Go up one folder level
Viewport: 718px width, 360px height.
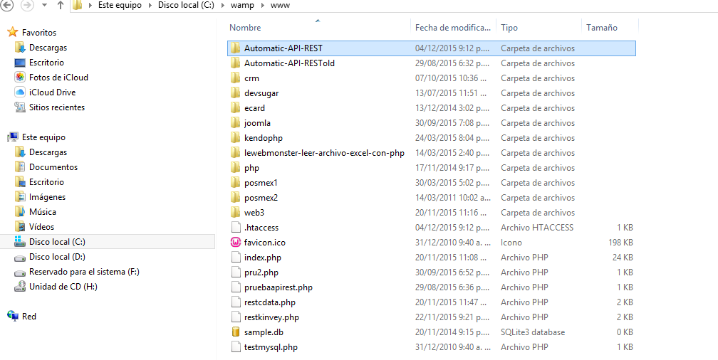click(61, 6)
